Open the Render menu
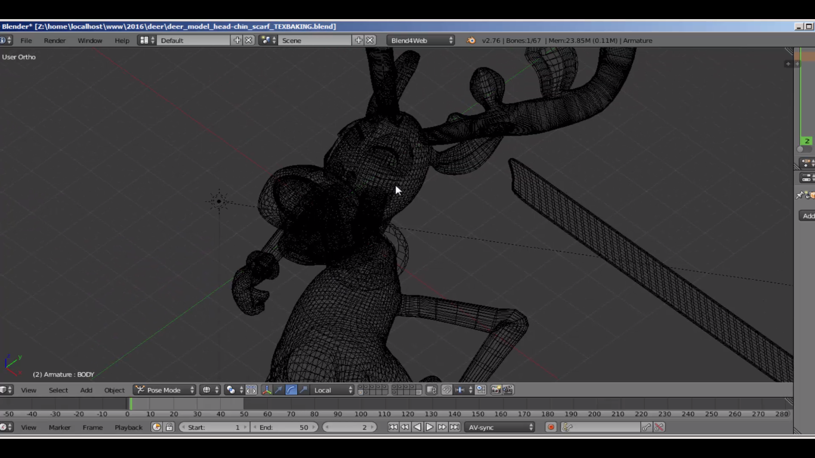 (x=54, y=41)
